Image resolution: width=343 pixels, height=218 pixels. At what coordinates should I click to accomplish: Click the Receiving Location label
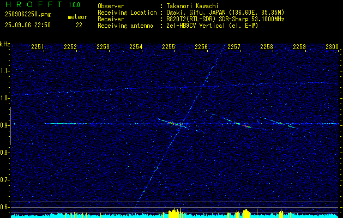(127, 13)
